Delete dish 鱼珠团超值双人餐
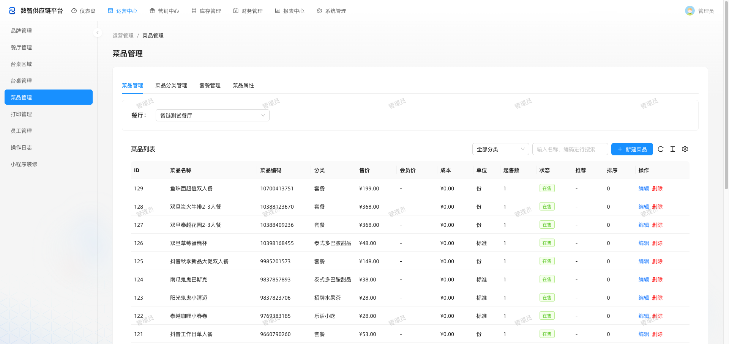729x344 pixels. [657, 188]
